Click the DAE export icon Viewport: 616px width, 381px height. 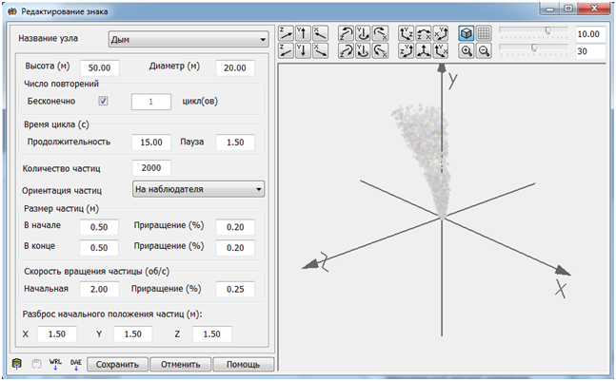[x=76, y=364]
